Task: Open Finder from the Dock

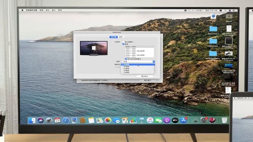Action: (x=32, y=120)
